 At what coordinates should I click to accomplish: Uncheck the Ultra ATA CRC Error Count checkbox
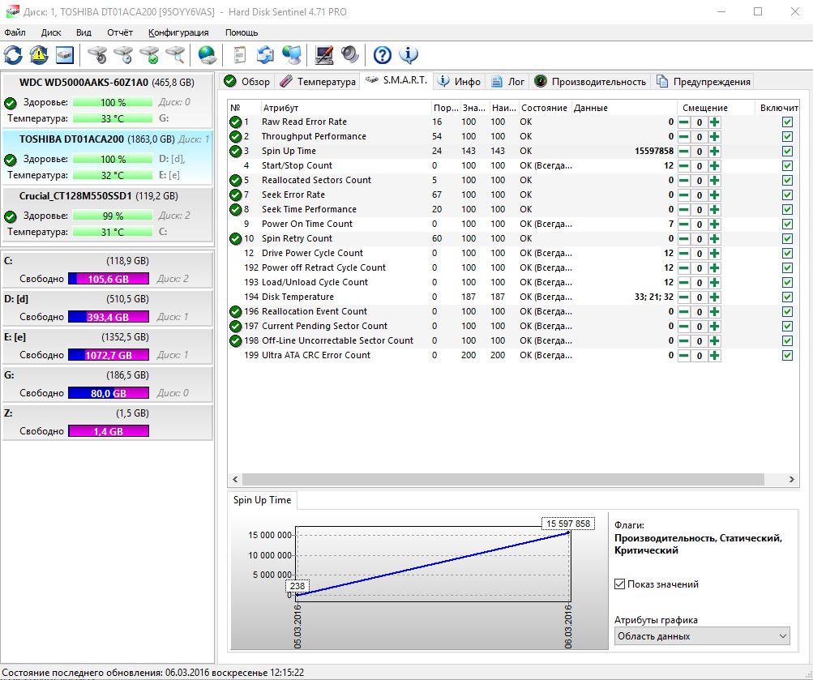(787, 355)
